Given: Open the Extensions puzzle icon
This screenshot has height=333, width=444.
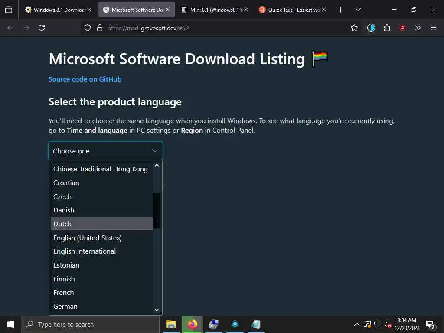Looking at the screenshot, I should [387, 28].
